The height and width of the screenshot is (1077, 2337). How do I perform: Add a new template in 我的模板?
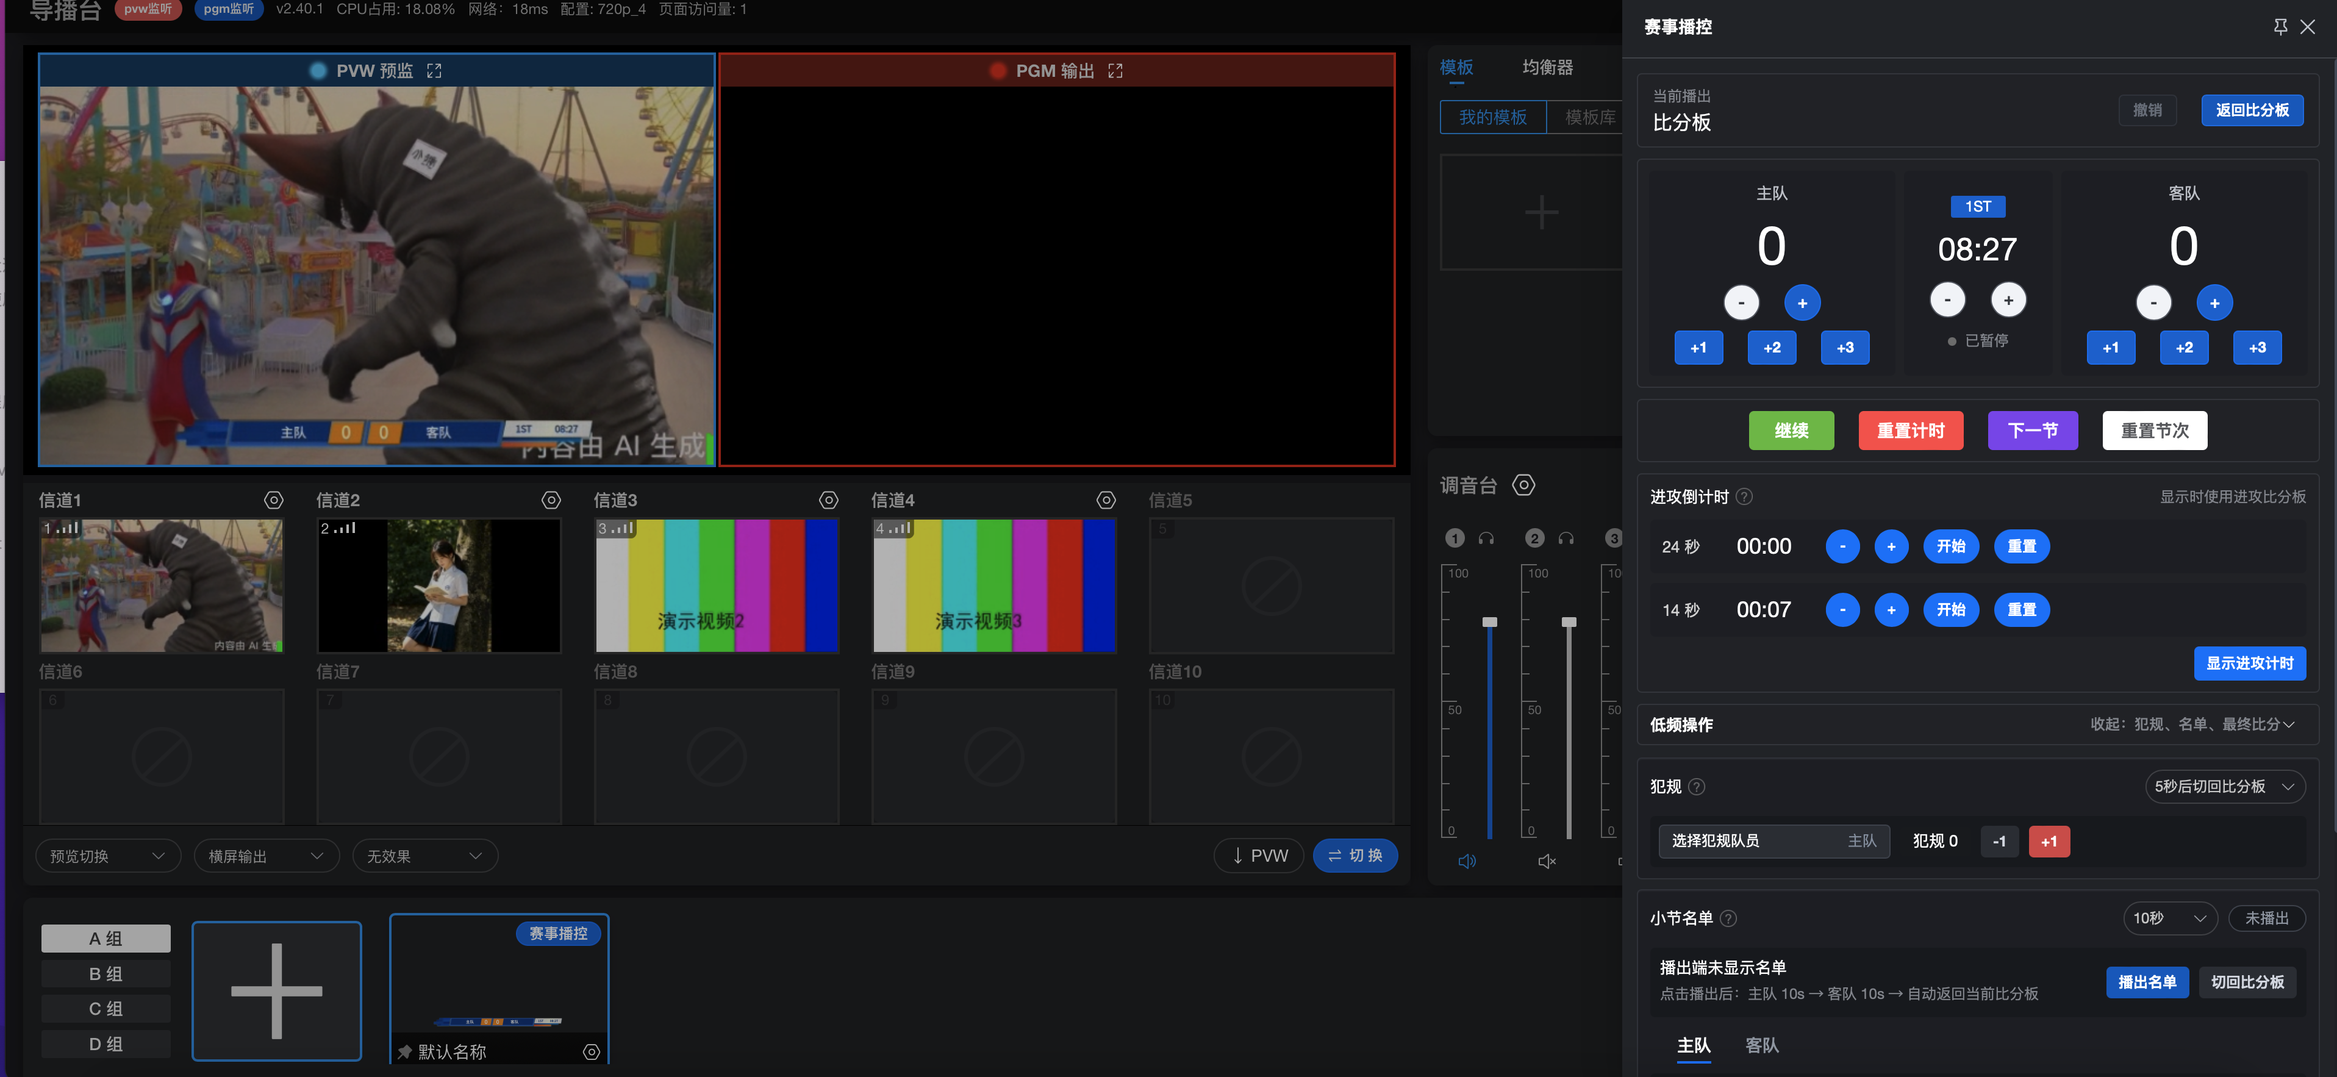(1541, 212)
